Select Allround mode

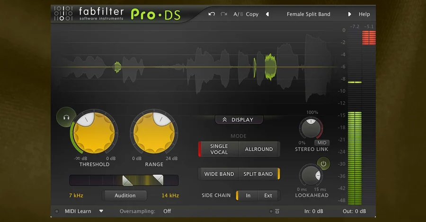[x=259, y=149]
